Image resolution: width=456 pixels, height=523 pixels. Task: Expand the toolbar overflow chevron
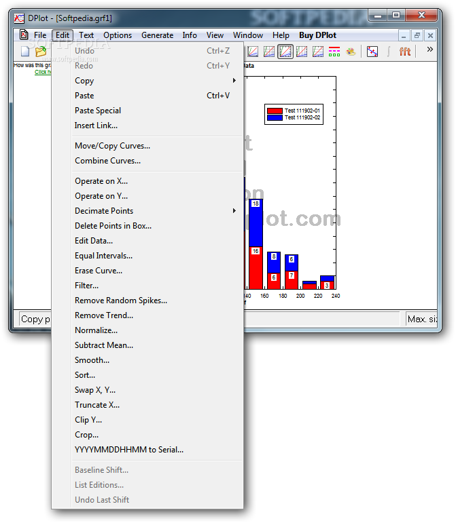tap(430, 50)
